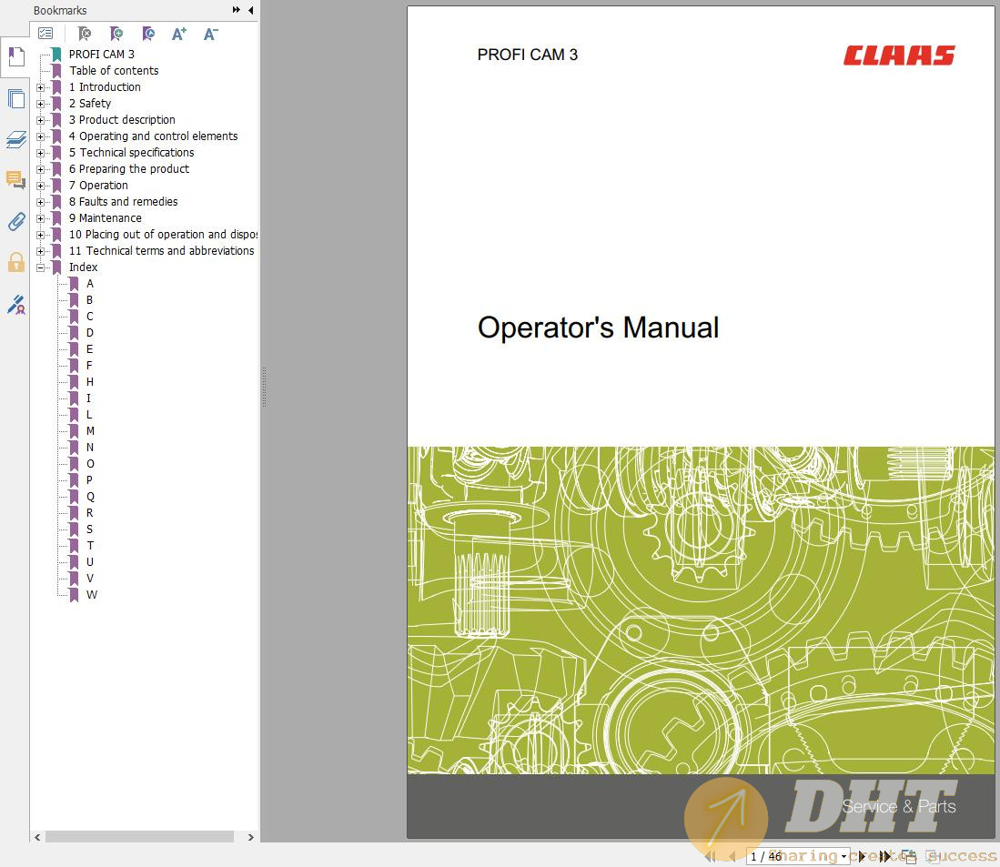Open the bookmarks options menu icon

(x=45, y=33)
